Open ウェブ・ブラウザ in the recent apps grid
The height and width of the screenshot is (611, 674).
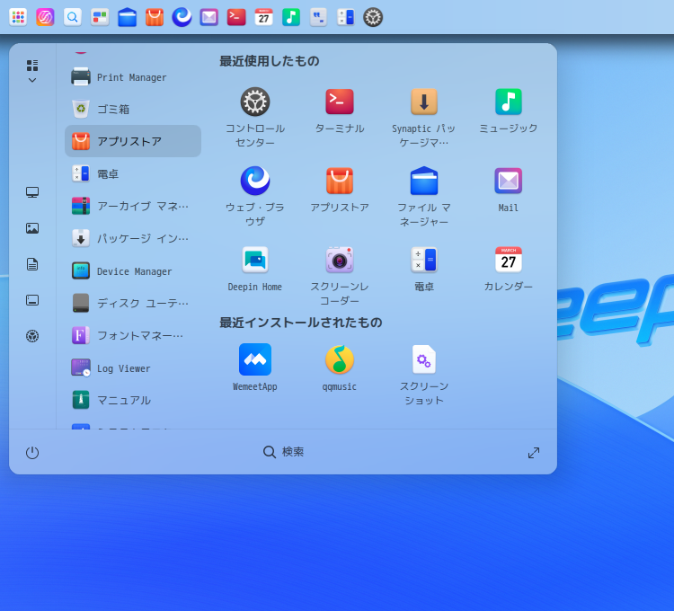(255, 182)
